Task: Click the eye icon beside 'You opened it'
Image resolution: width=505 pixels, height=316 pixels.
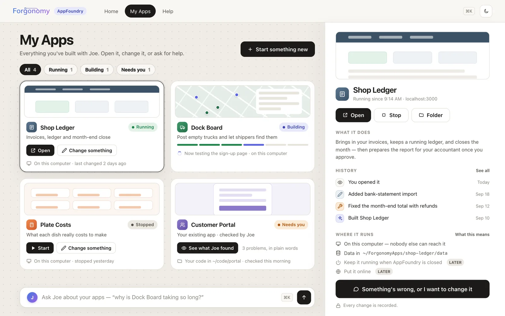Action: 340,182
